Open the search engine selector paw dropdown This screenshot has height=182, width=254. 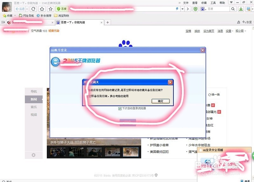coord(204,9)
